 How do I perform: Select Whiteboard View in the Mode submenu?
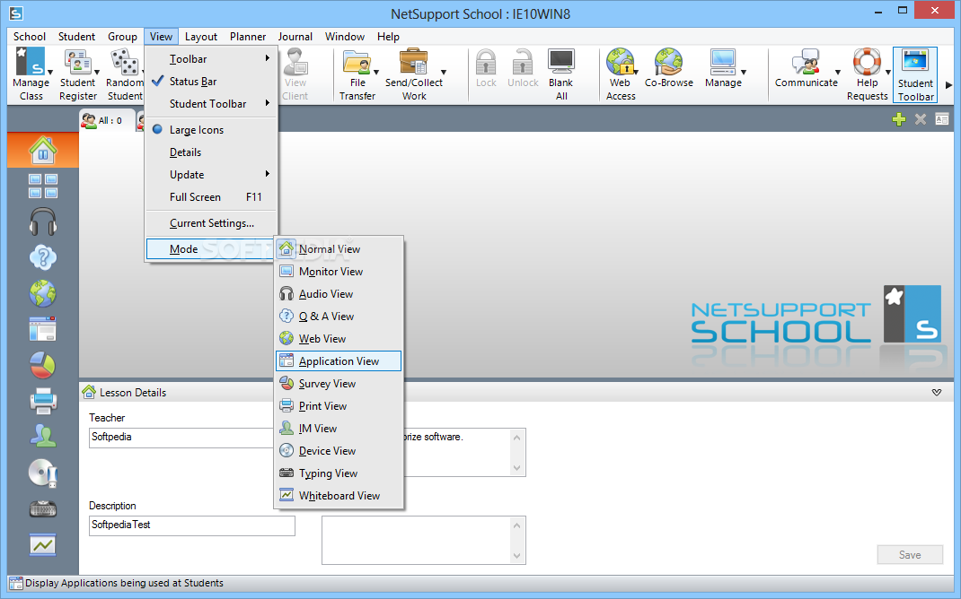(339, 496)
